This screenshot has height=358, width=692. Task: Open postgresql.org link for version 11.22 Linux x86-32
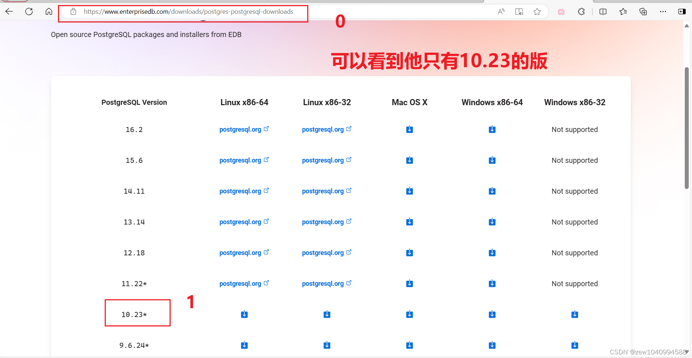pyautogui.click(x=323, y=283)
